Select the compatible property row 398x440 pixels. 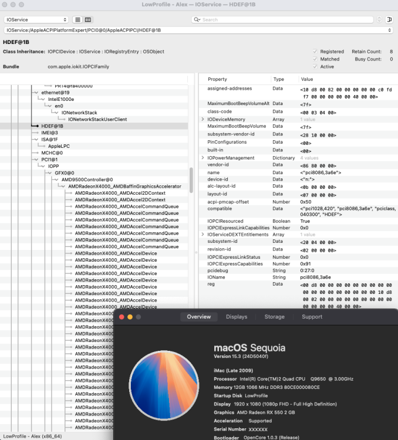click(298, 211)
